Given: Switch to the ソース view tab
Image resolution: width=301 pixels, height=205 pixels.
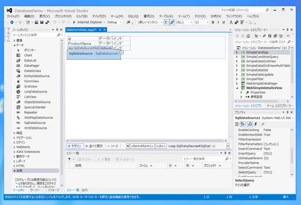Looking at the screenshot, I should click(113, 146).
